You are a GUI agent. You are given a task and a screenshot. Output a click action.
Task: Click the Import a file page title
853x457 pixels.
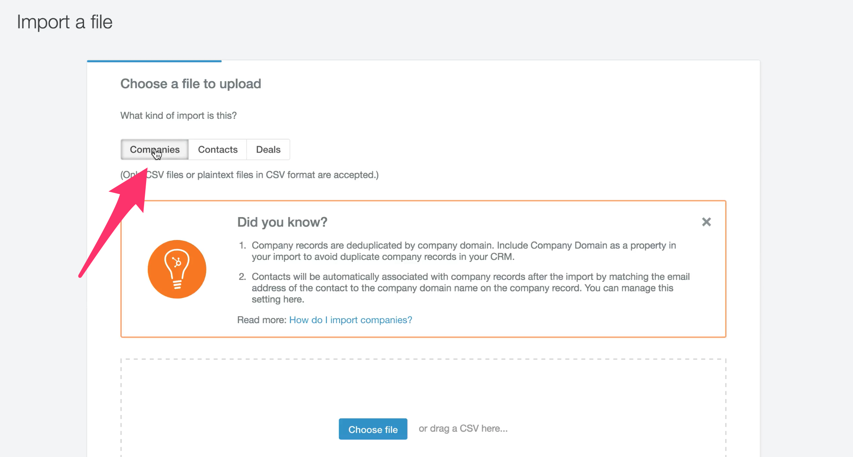64,22
